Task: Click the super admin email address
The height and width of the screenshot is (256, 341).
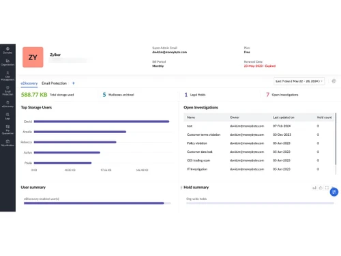Action: tap(170, 52)
